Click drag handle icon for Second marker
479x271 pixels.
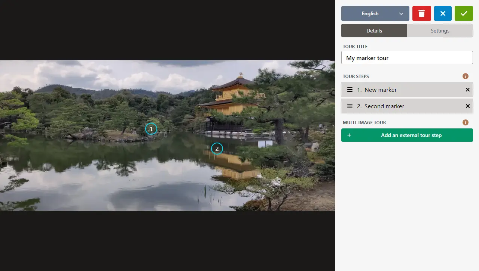[x=350, y=106]
